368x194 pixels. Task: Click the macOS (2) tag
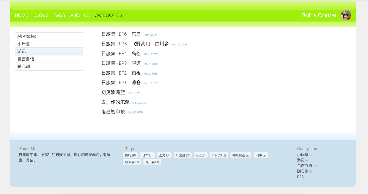click(x=219, y=155)
